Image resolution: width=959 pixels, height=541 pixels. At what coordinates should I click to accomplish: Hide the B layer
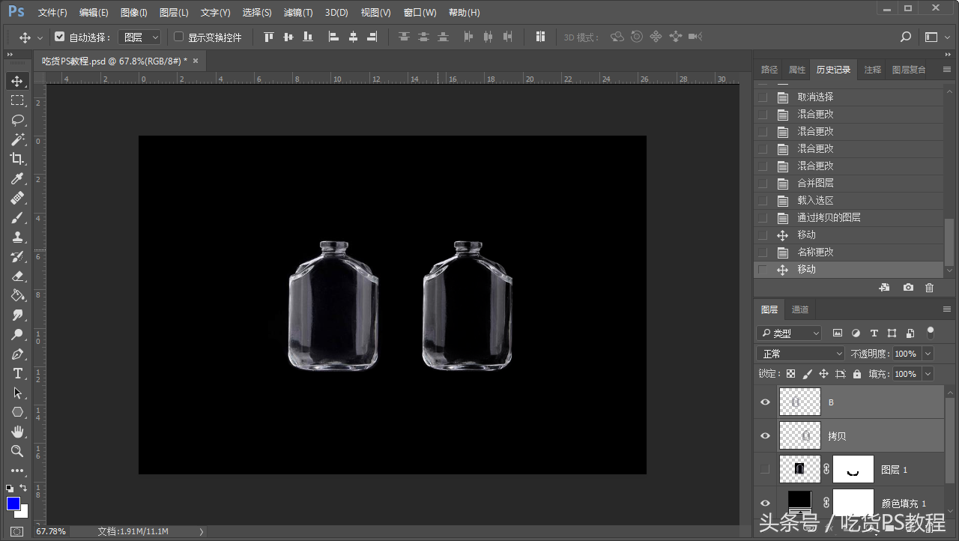point(765,402)
